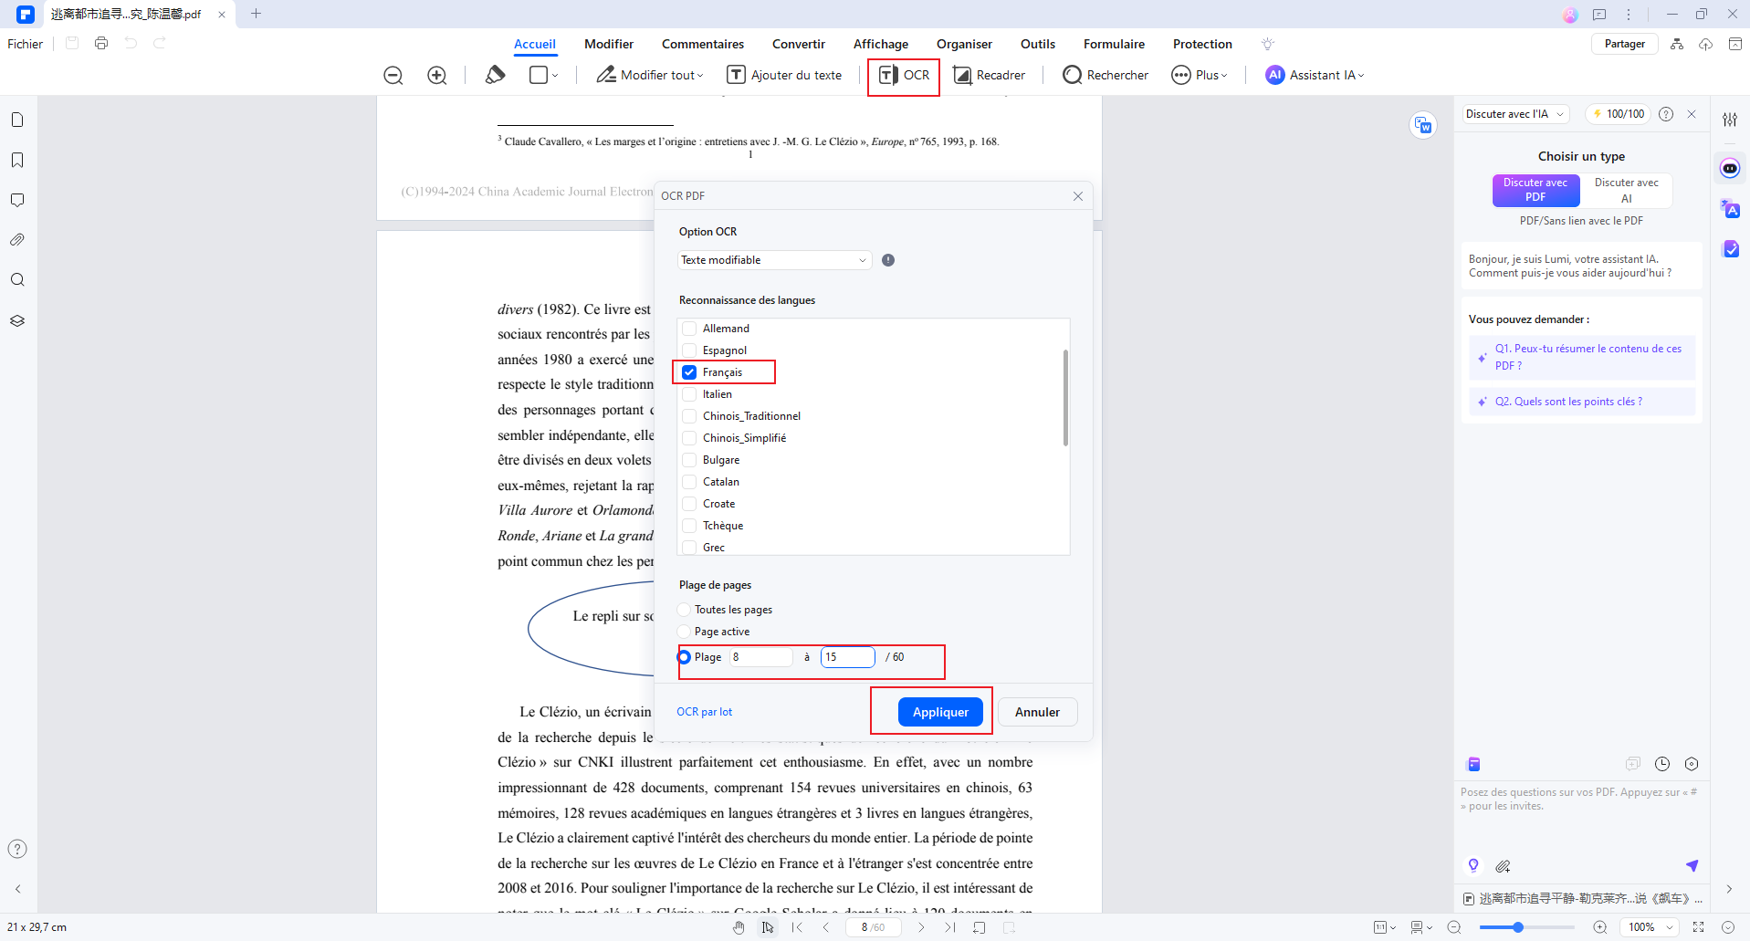This screenshot has height=941, width=1750.
Task: Select the Plage radio button
Action: point(685,657)
